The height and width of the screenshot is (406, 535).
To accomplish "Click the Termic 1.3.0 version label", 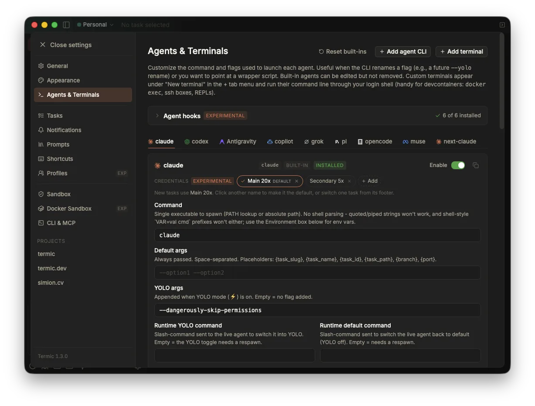I will tap(53, 356).
